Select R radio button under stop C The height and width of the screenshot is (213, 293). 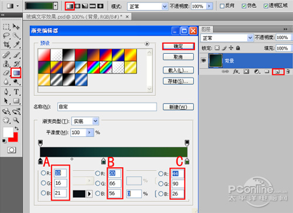click(161, 173)
